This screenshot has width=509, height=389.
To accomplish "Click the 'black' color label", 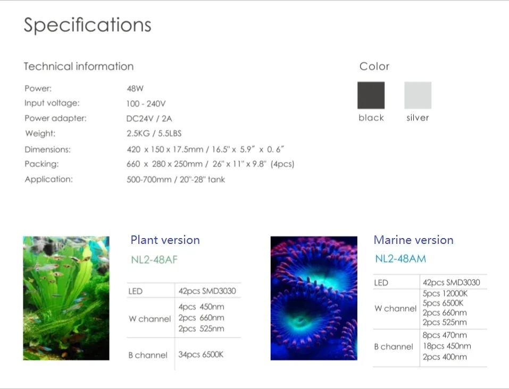I will pyautogui.click(x=371, y=117).
